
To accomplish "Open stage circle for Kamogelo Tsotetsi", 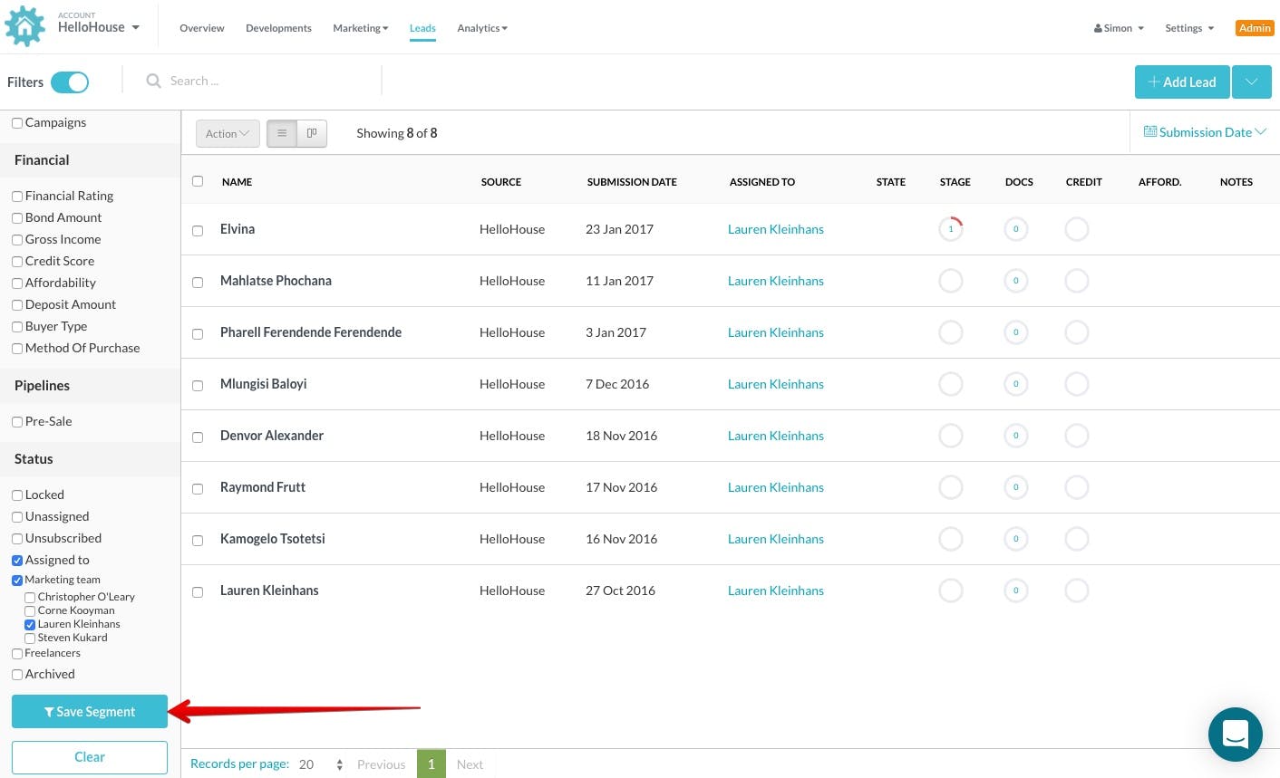I will click(951, 539).
